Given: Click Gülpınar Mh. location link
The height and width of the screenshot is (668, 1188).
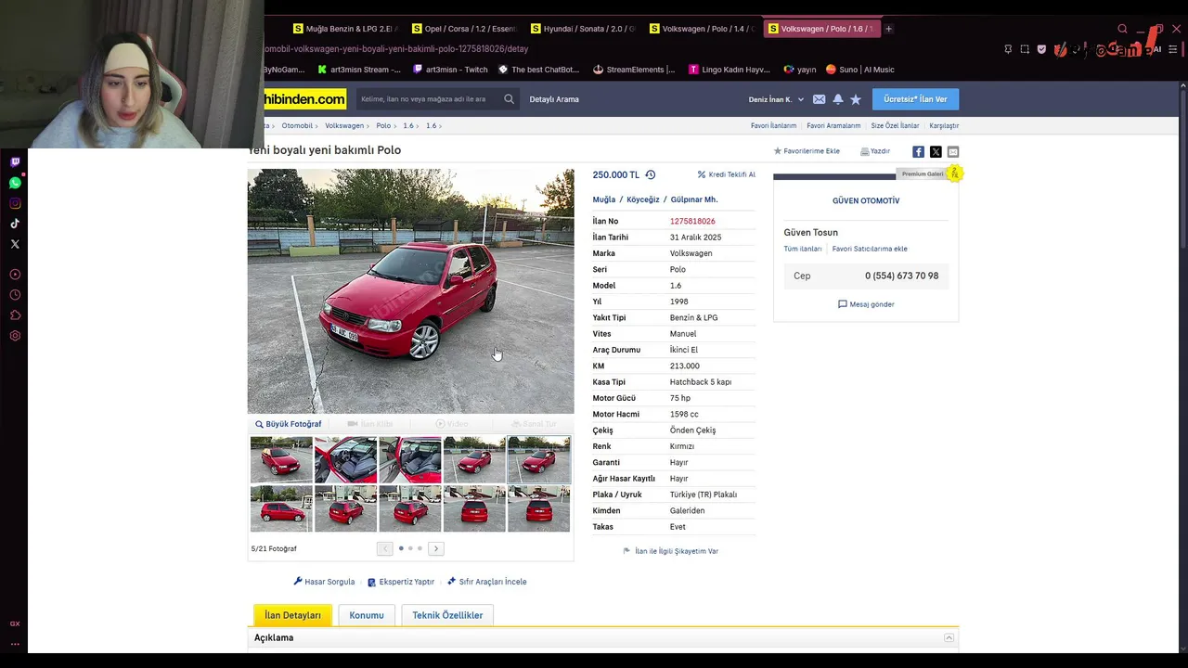Looking at the screenshot, I should [694, 199].
